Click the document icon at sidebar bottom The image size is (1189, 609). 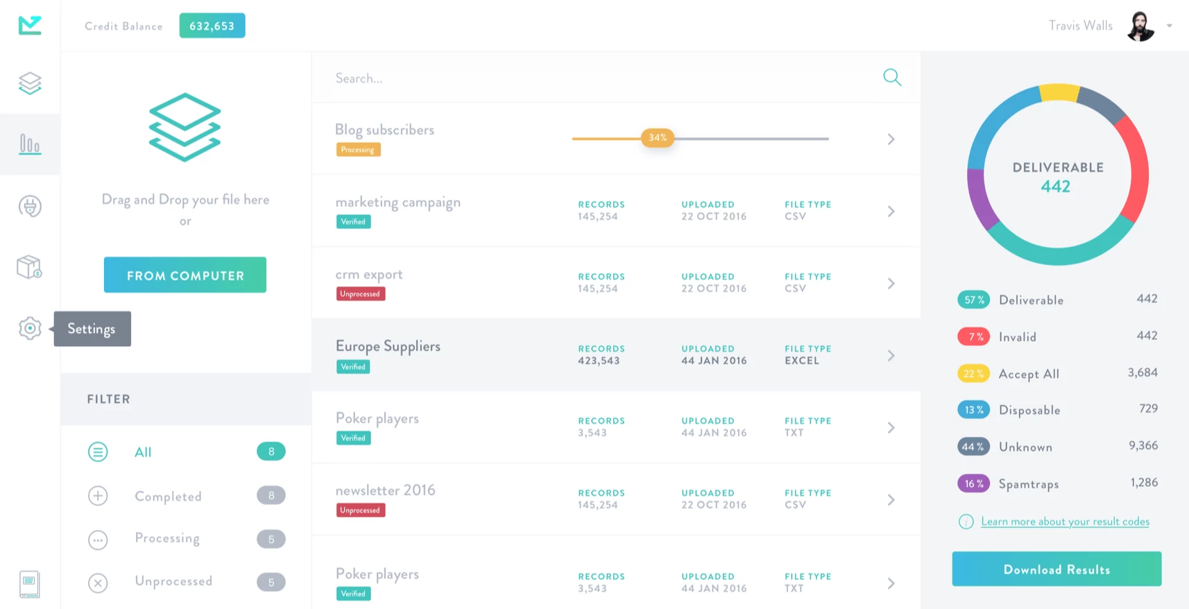pyautogui.click(x=29, y=584)
